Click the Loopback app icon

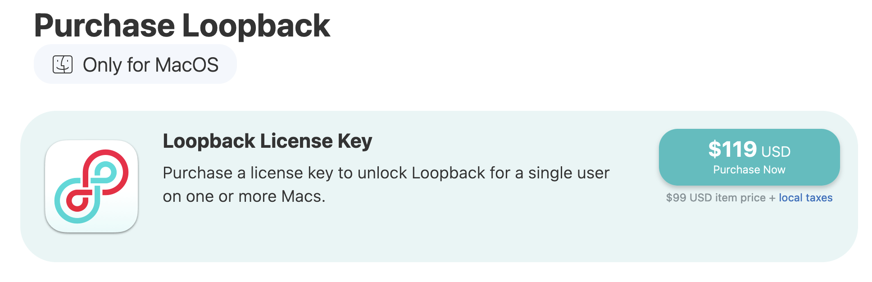[91, 186]
